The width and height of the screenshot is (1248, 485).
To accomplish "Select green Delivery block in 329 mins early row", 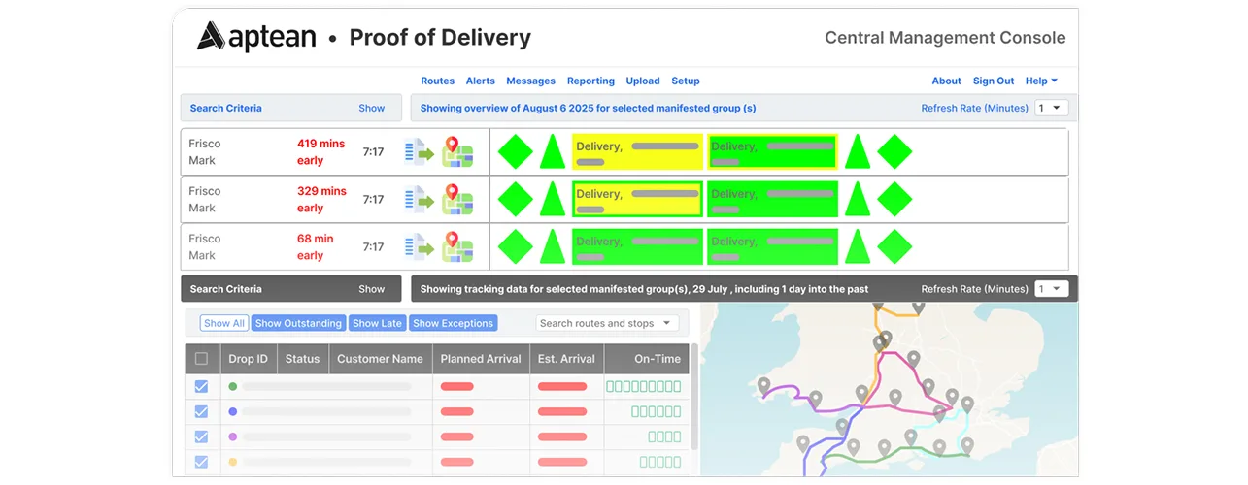I will pos(772,200).
